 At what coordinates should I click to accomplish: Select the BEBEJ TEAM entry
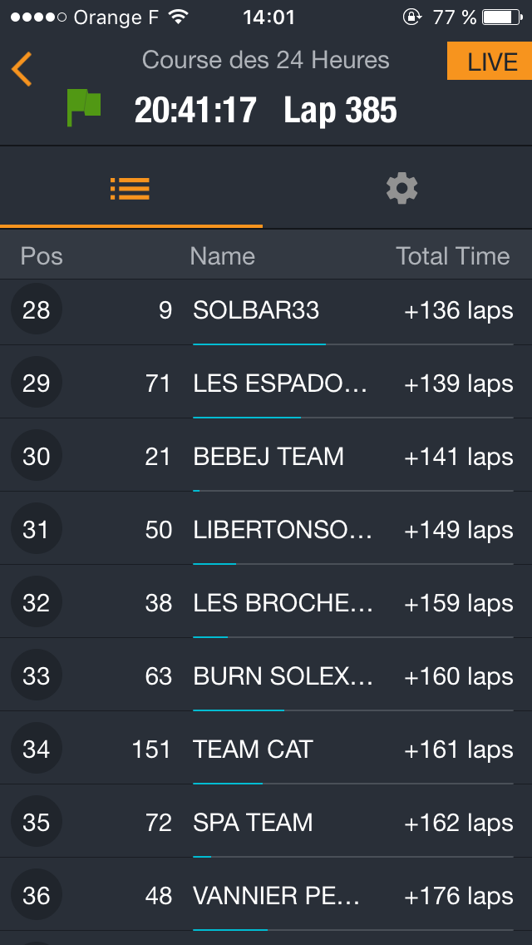[268, 457]
